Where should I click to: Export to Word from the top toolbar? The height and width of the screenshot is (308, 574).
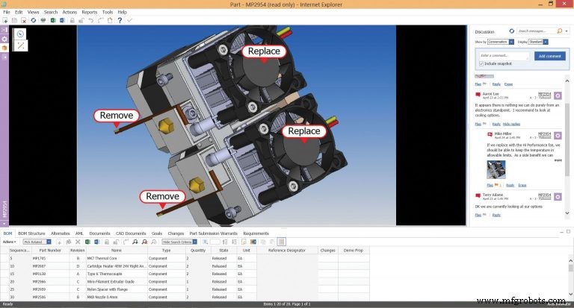pyautogui.click(x=62, y=20)
